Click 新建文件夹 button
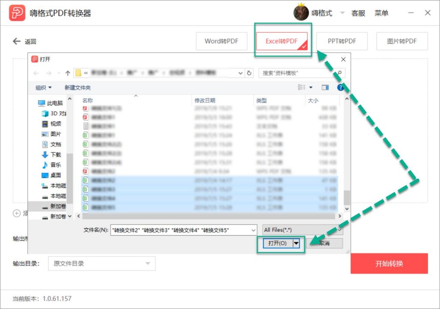Viewport: 440px width, 309px height. pyautogui.click(x=77, y=88)
